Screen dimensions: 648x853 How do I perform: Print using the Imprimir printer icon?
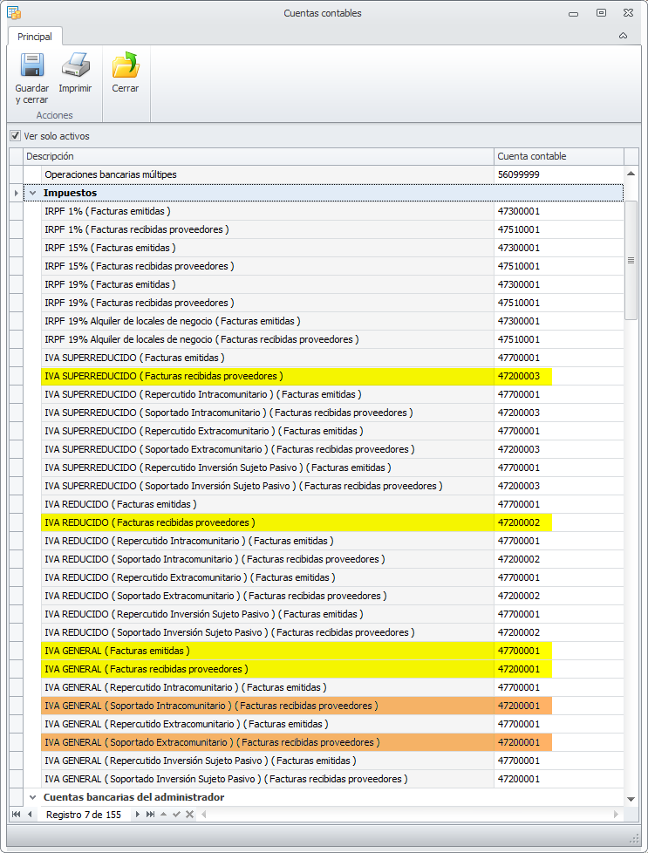click(75, 66)
